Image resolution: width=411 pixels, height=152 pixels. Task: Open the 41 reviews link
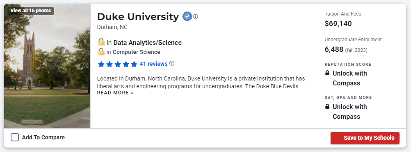tap(153, 64)
